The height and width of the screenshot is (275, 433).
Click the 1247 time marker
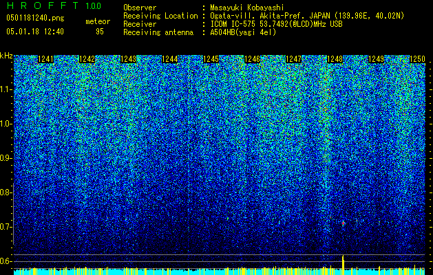(x=293, y=59)
